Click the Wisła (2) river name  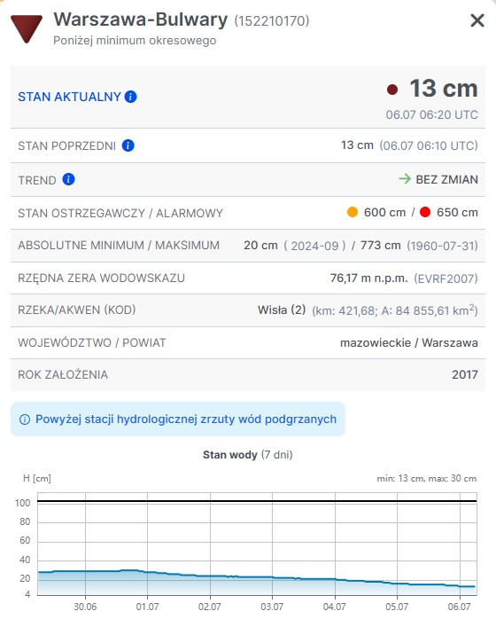tap(282, 310)
